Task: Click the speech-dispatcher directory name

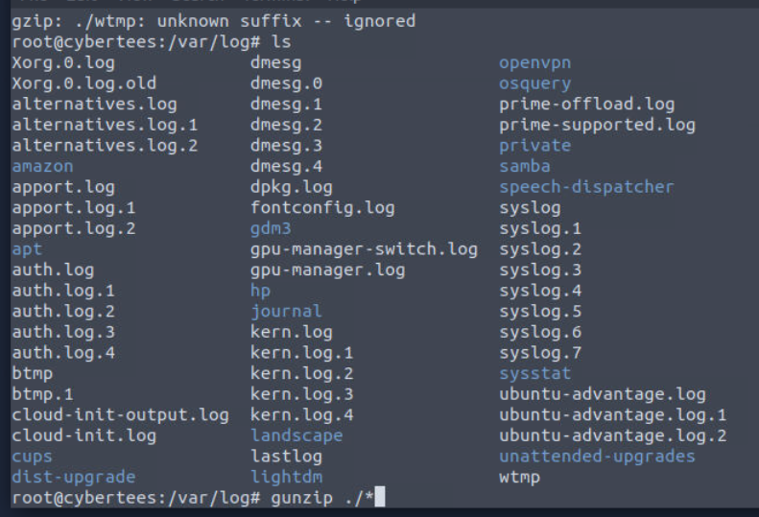Action: coord(586,187)
